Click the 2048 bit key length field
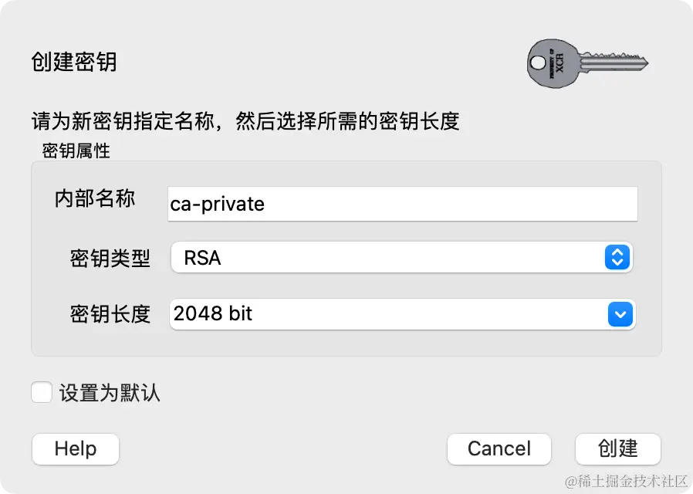This screenshot has height=494, width=693. [386, 314]
